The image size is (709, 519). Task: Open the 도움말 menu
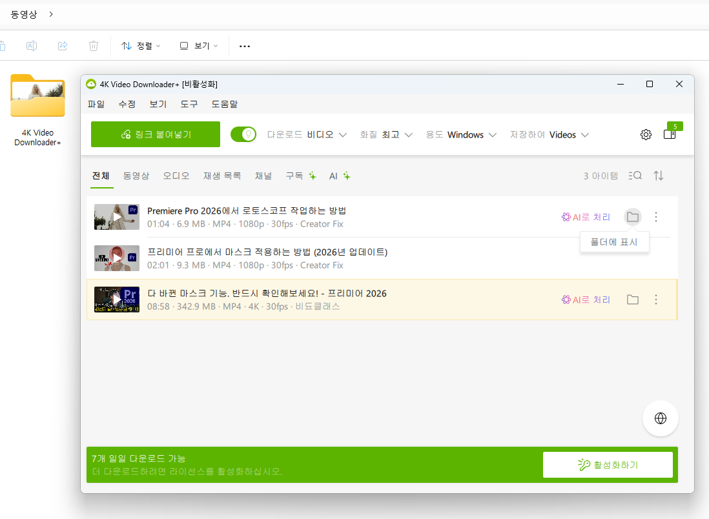click(225, 104)
